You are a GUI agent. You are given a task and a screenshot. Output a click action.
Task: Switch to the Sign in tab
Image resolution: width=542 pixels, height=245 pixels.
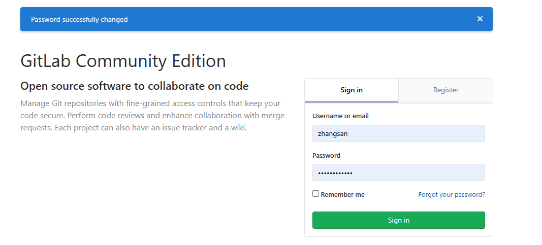click(352, 90)
